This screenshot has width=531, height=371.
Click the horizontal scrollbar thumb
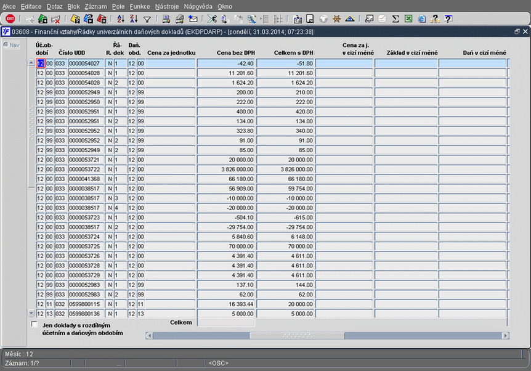297,335
